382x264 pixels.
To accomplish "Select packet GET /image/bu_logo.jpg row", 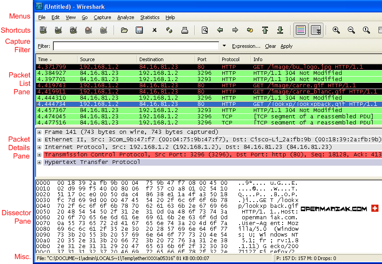I will pyautogui.click(x=209, y=67).
